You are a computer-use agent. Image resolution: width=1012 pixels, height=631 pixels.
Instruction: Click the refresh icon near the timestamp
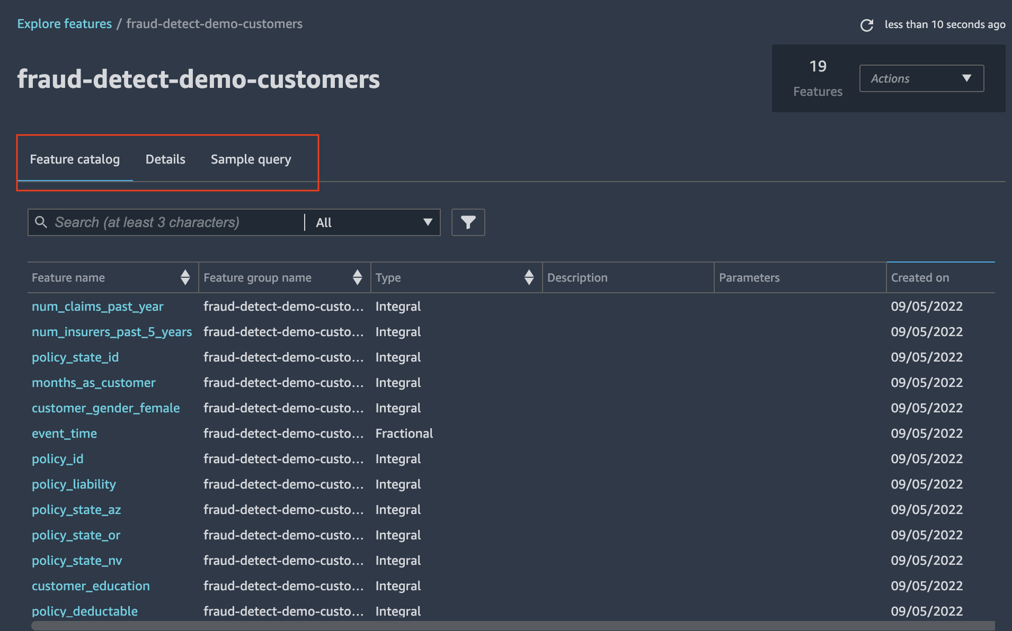coord(867,25)
